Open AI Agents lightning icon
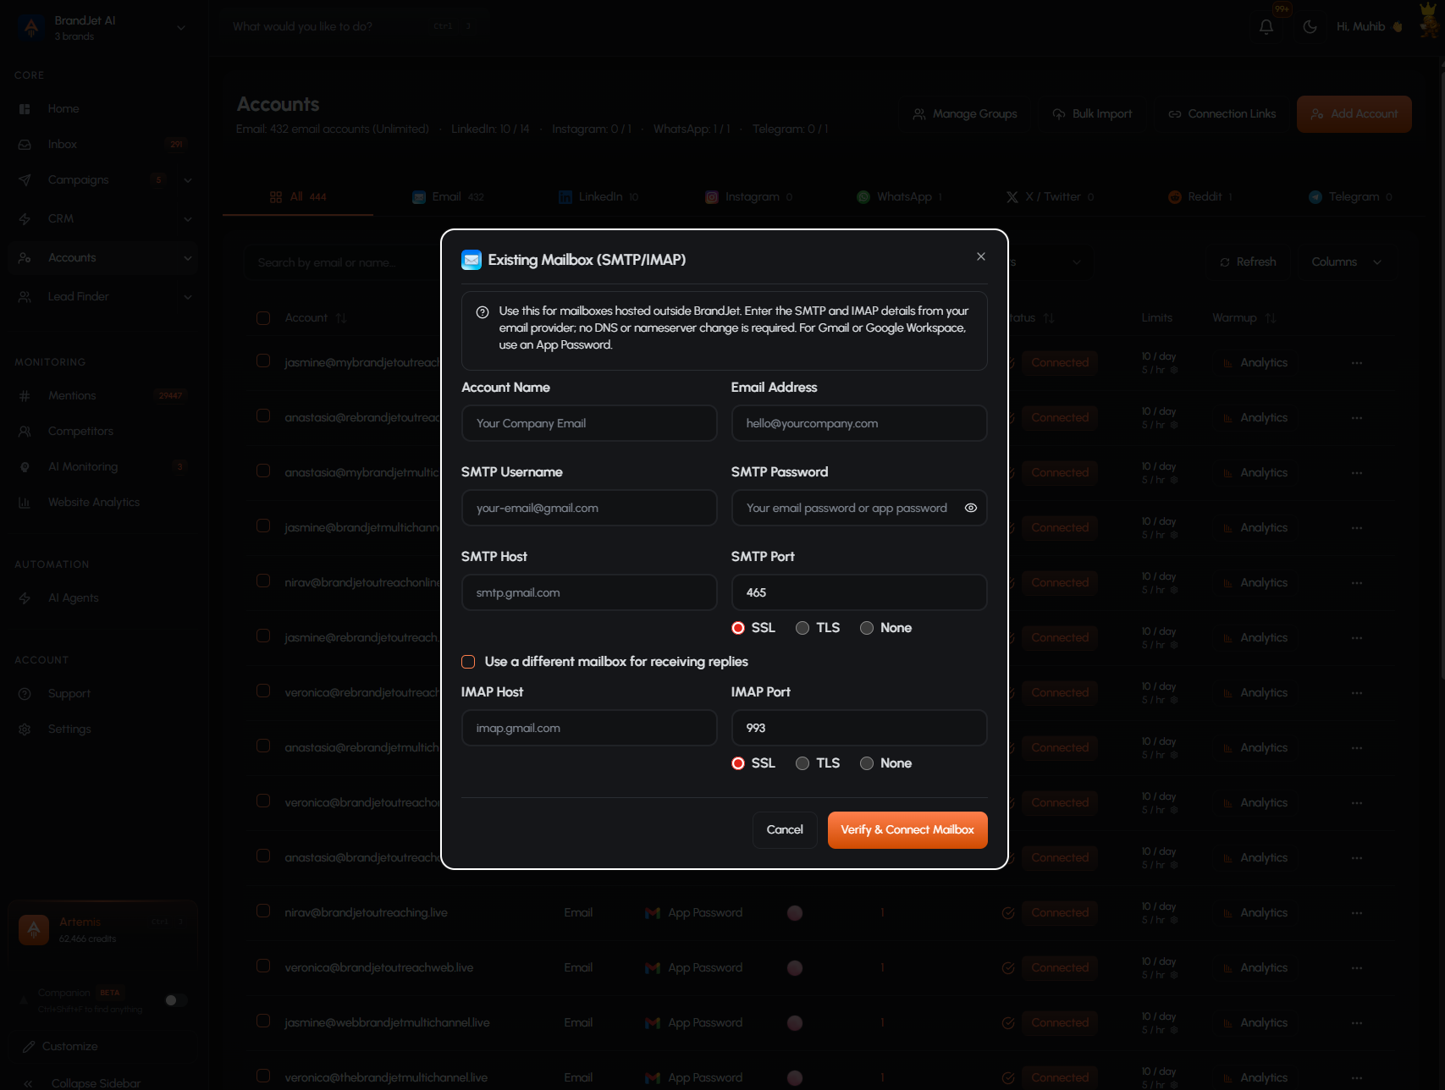 pyautogui.click(x=25, y=598)
